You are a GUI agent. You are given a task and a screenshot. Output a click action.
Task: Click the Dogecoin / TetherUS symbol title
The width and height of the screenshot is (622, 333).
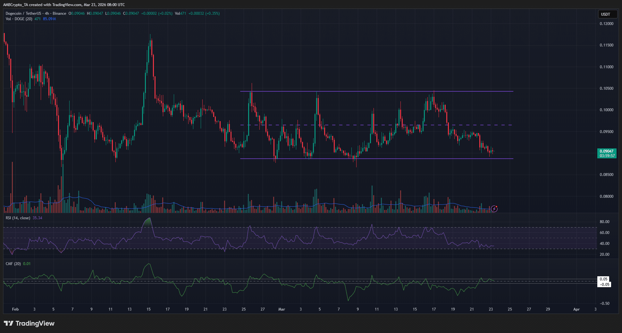pos(23,13)
